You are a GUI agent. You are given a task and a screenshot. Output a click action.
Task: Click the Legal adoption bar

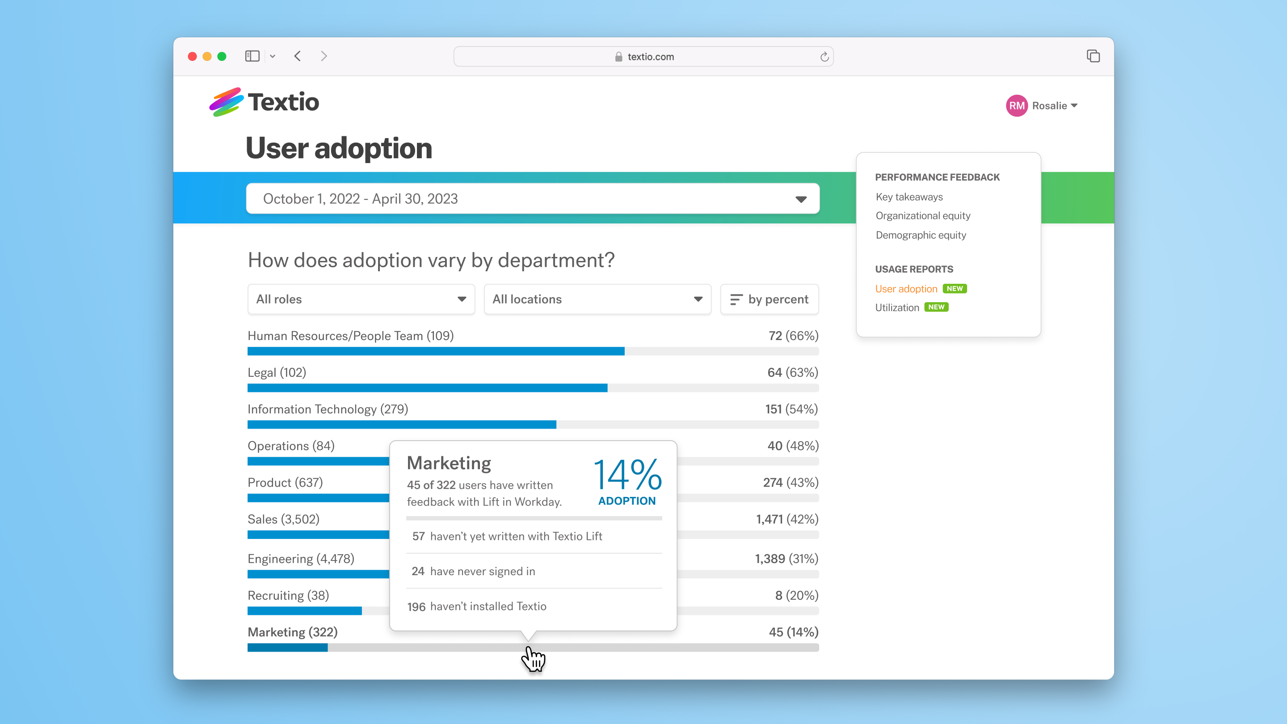tap(533, 388)
